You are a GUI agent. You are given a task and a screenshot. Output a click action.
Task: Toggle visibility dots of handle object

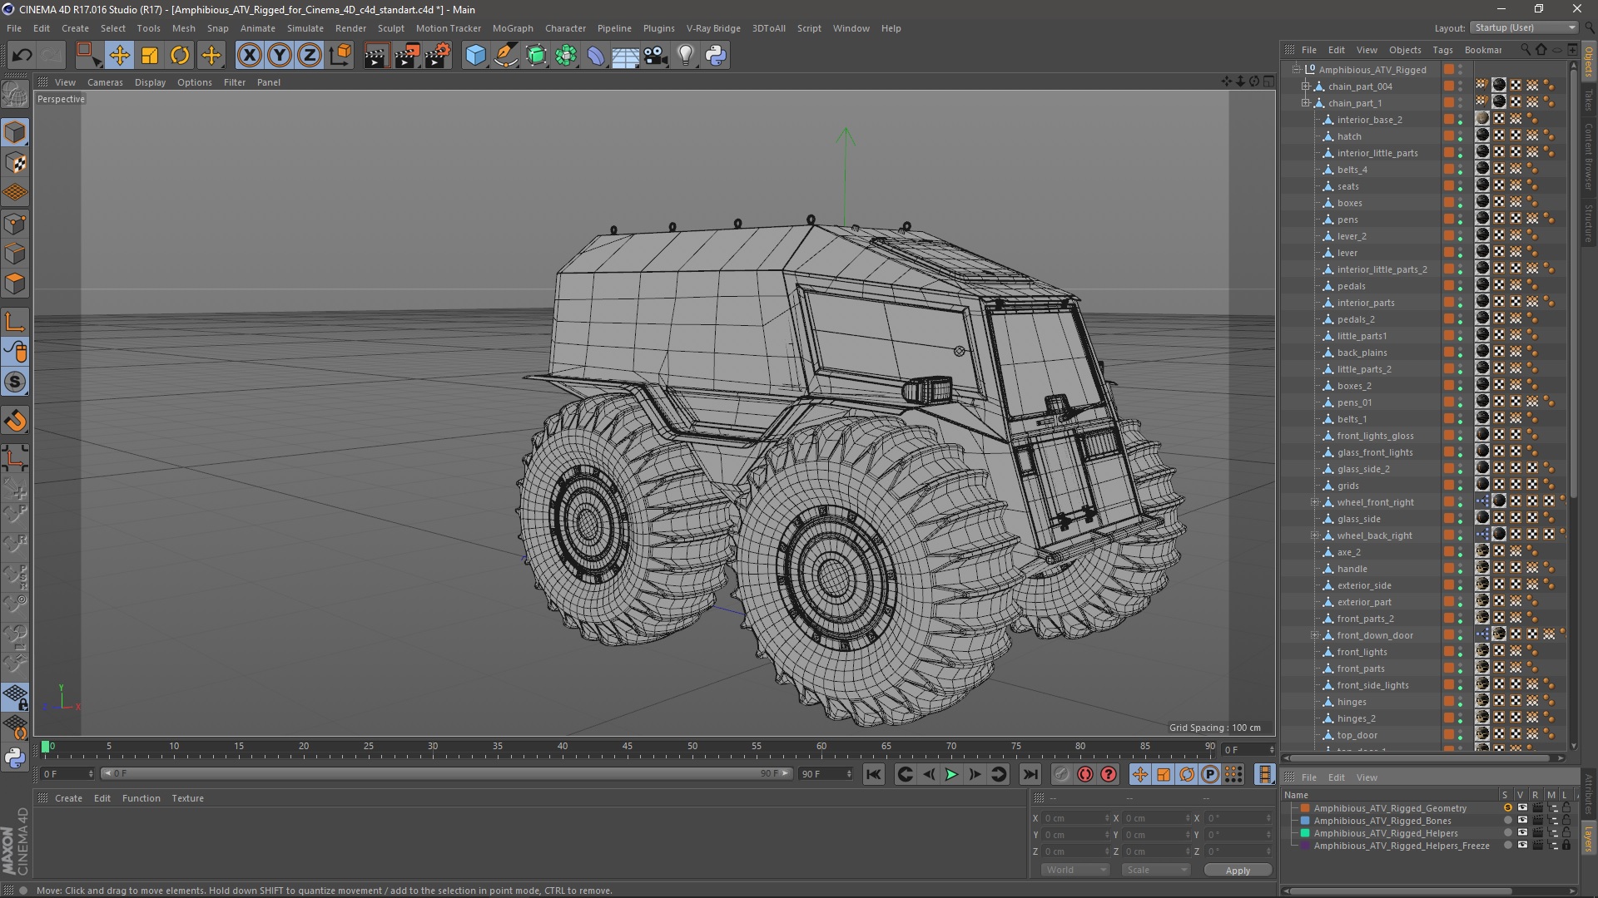coord(1461,569)
